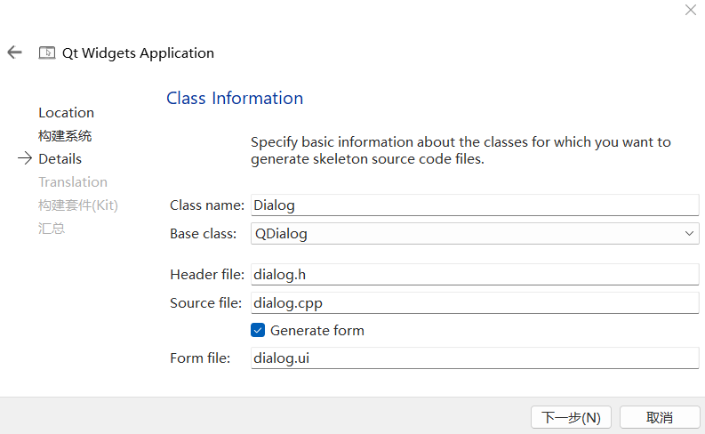Click the Class Information heading
This screenshot has width=705, height=434.
(x=235, y=98)
